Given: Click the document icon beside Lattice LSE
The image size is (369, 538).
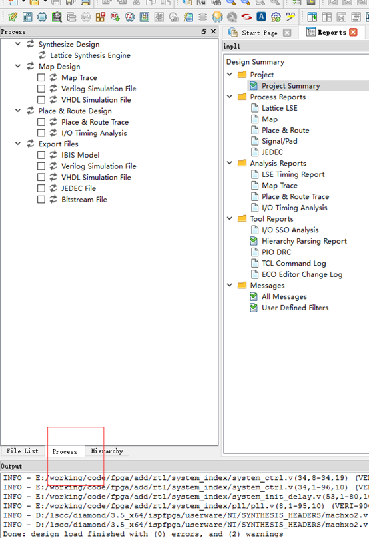Looking at the screenshot, I should (254, 108).
